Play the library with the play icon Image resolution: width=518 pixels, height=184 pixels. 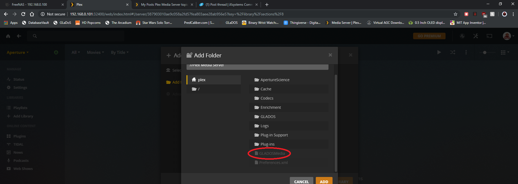click(439, 52)
